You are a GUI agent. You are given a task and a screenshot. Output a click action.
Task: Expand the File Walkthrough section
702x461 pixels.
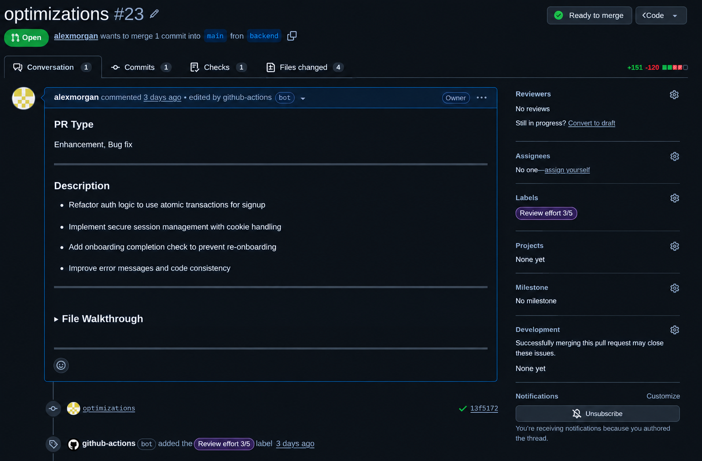tap(98, 319)
